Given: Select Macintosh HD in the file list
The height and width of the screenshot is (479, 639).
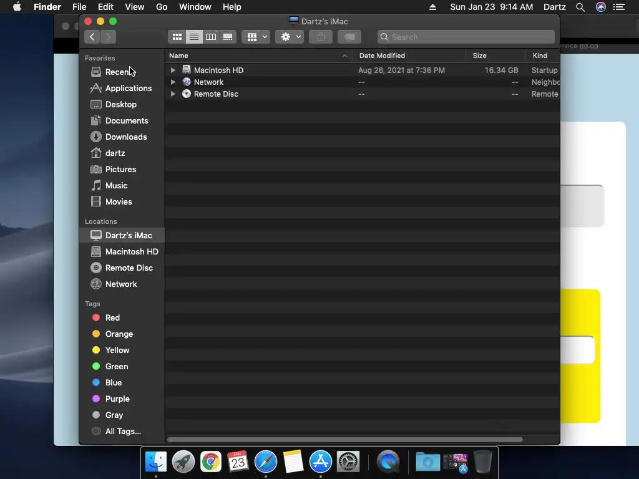Looking at the screenshot, I should click(363, 70).
